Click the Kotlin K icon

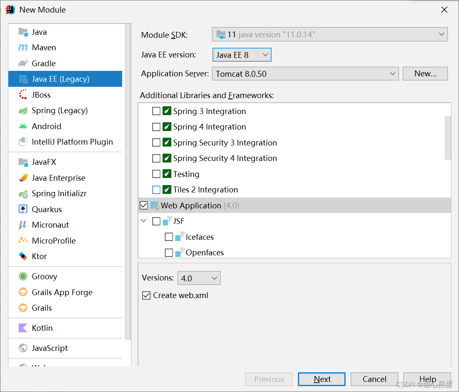coord(23,328)
